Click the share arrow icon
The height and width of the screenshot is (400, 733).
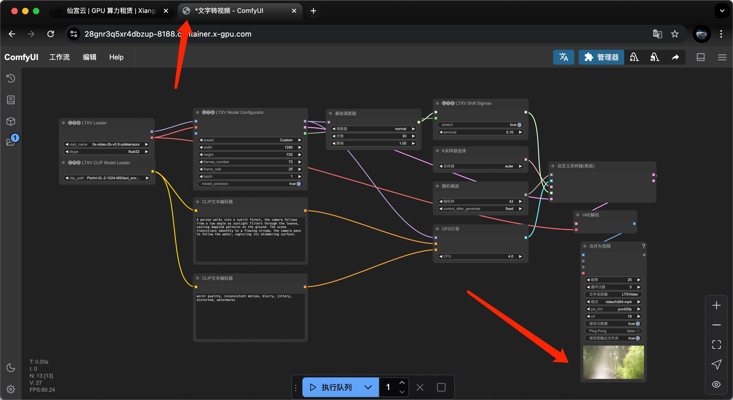click(x=675, y=57)
